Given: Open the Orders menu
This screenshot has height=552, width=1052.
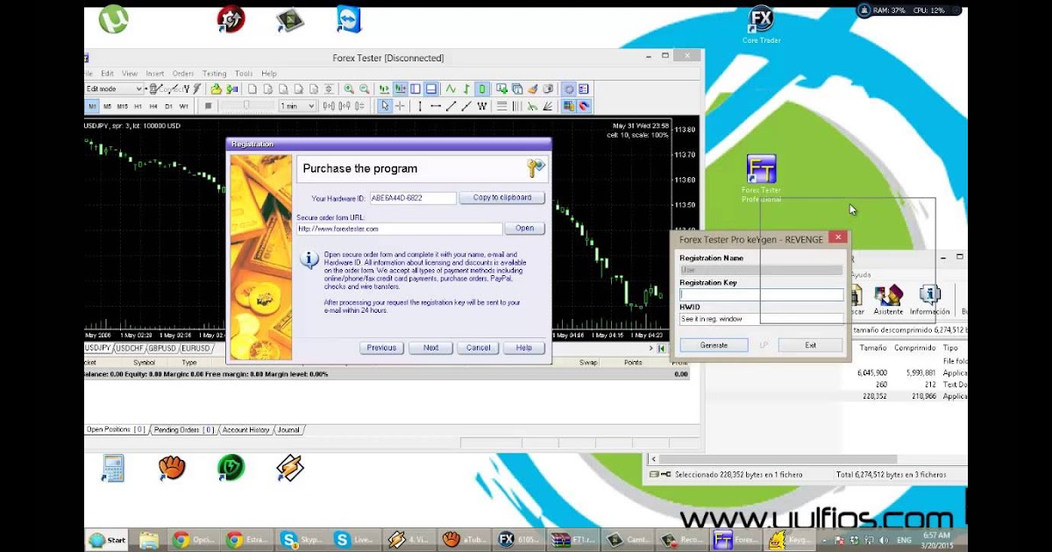Looking at the screenshot, I should coord(183,74).
